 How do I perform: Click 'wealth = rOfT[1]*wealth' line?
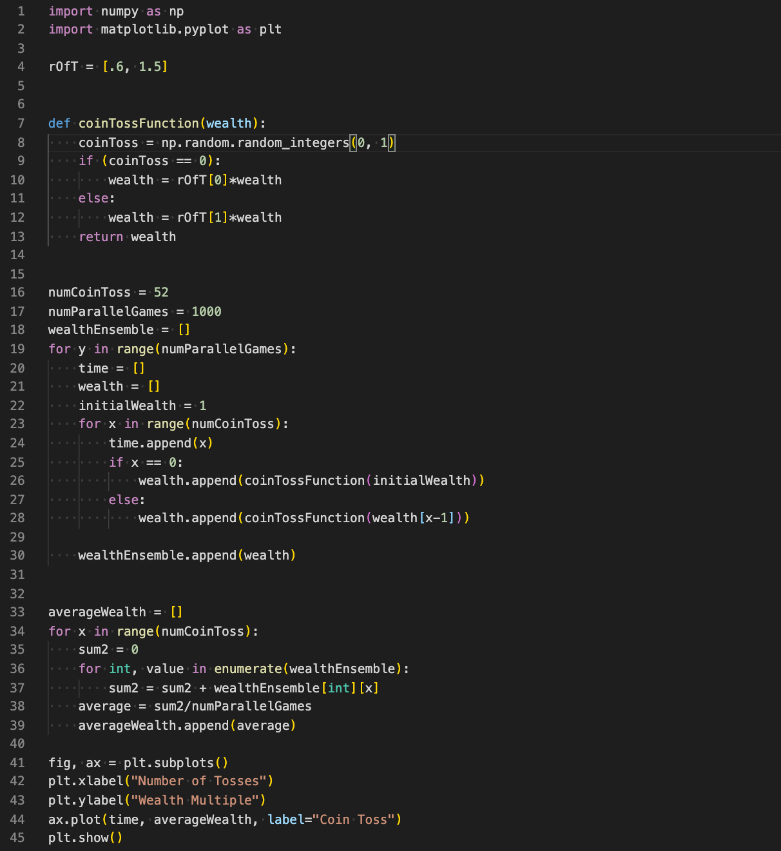(195, 217)
